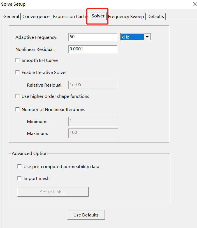Switch to the General tab

[11, 17]
